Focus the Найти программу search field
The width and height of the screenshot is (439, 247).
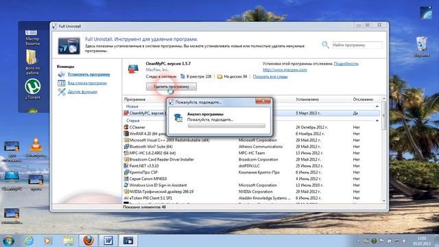[357, 45]
